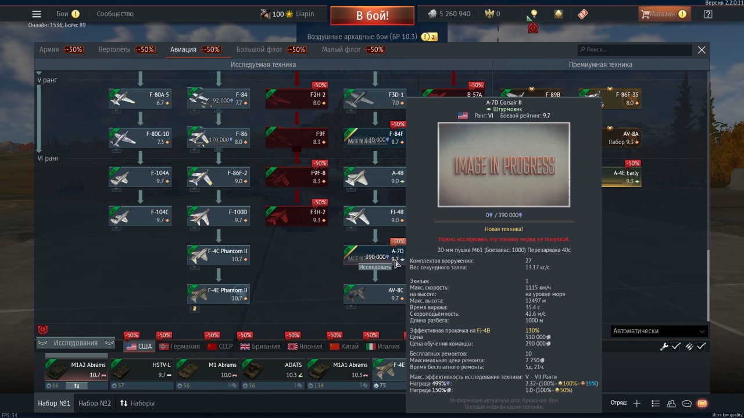Click the search field Поиск...
Screen dimensions: 744x418
pos(635,50)
